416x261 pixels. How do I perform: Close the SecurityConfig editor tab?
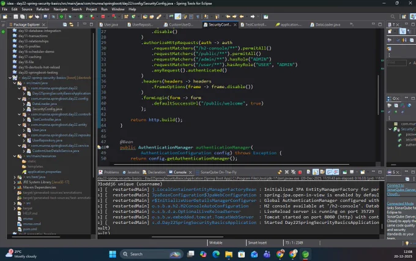pos(235,24)
